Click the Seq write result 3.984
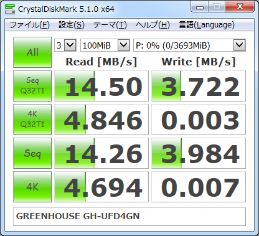Viewport: 259px width, 236px height. pyautogui.click(x=199, y=153)
